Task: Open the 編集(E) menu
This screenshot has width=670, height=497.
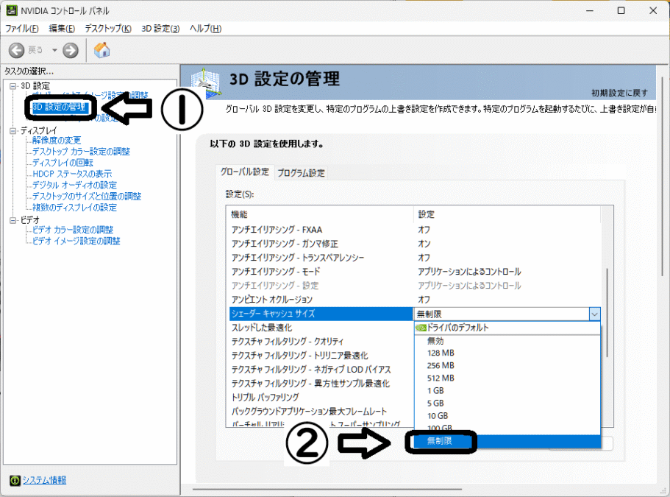Action: click(x=62, y=29)
